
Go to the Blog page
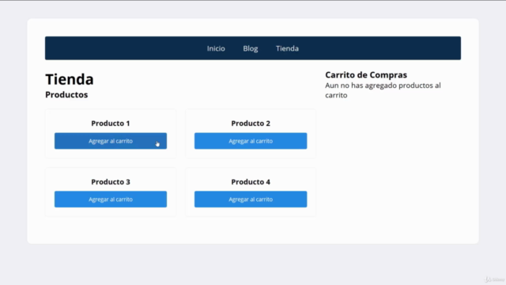coord(251,48)
